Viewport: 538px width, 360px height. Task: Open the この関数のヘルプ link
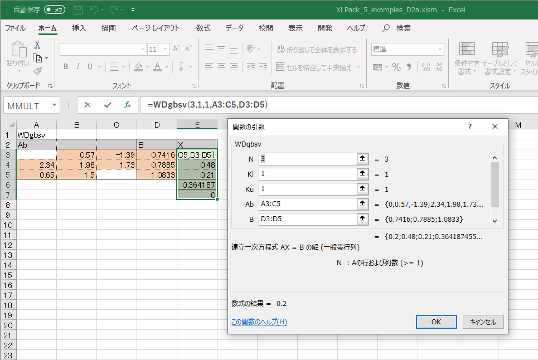[x=259, y=322]
